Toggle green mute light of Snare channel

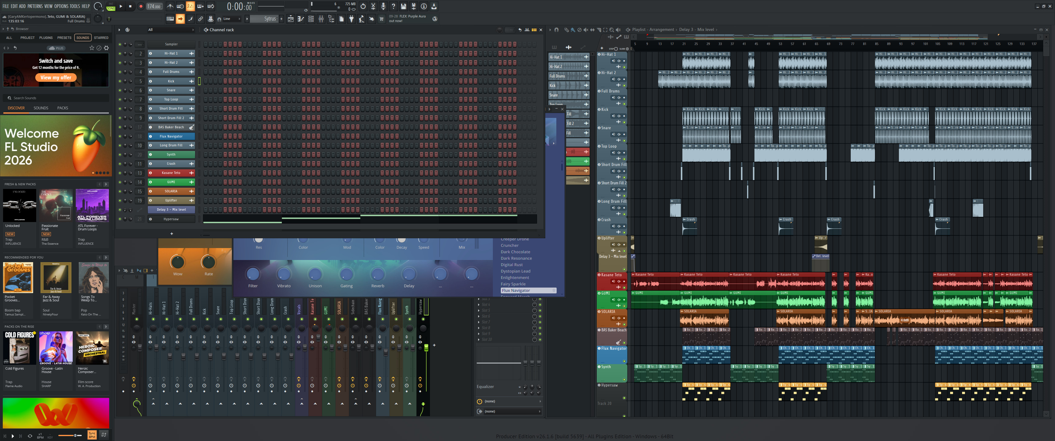point(120,90)
